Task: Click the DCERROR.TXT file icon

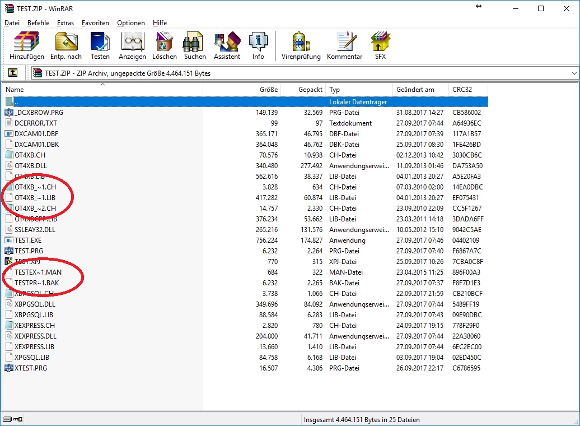Action: point(9,123)
